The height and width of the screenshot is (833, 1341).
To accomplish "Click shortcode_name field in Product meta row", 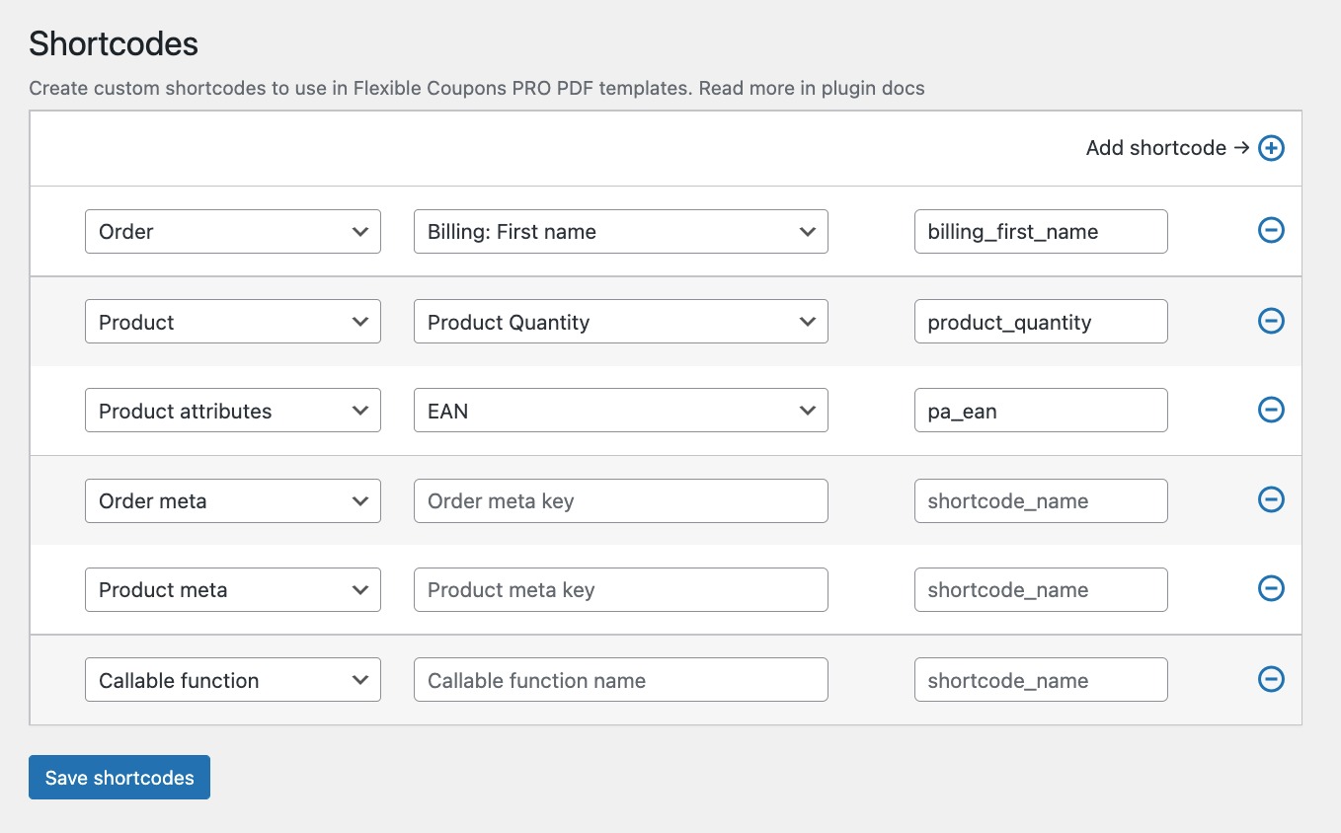I will pos(1041,589).
